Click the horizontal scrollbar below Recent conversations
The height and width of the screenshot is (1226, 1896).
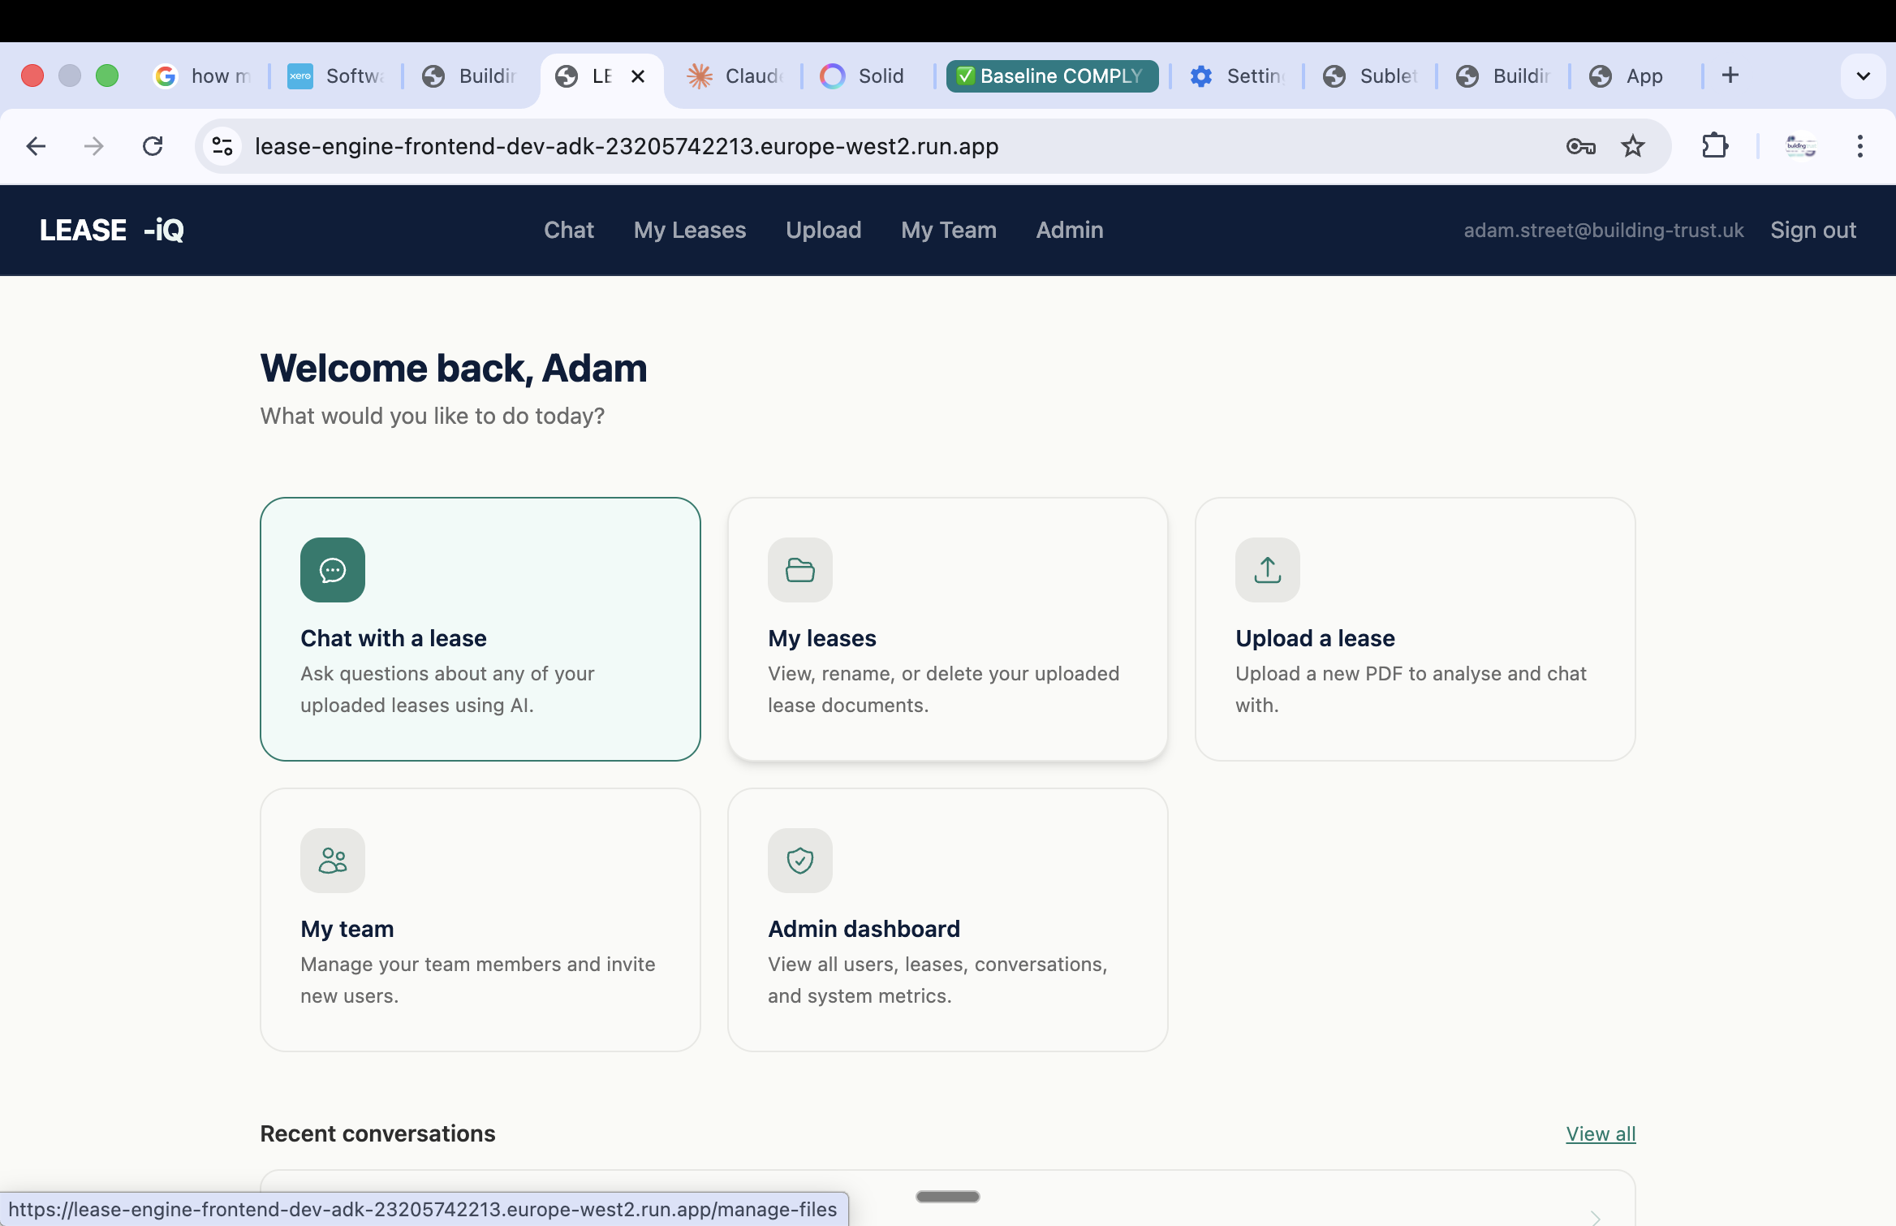tap(946, 1195)
